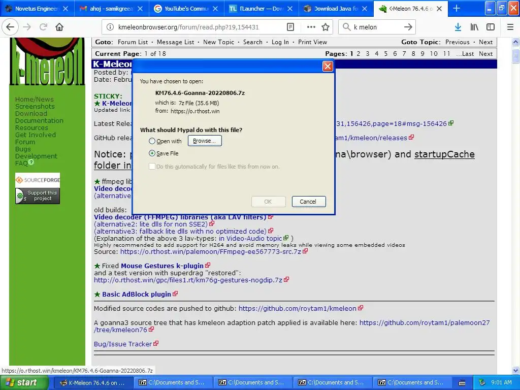This screenshot has width=520, height=390.
Task: Open Print View link
Action: click(x=312, y=42)
